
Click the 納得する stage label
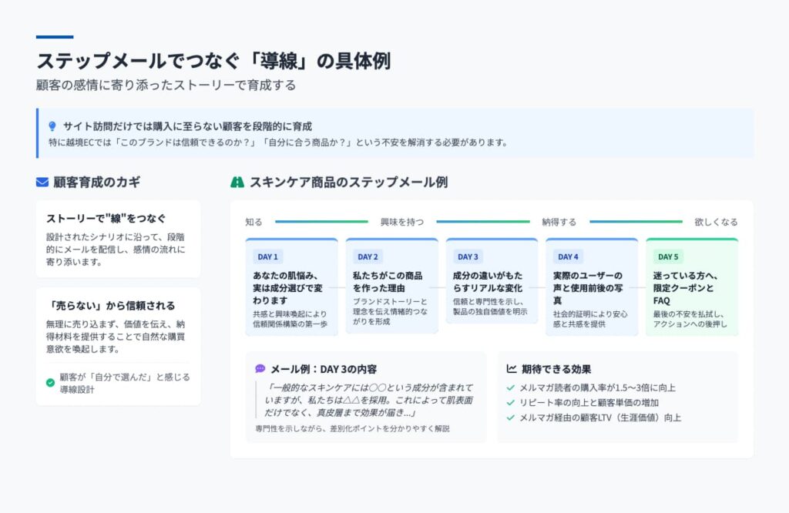(559, 222)
